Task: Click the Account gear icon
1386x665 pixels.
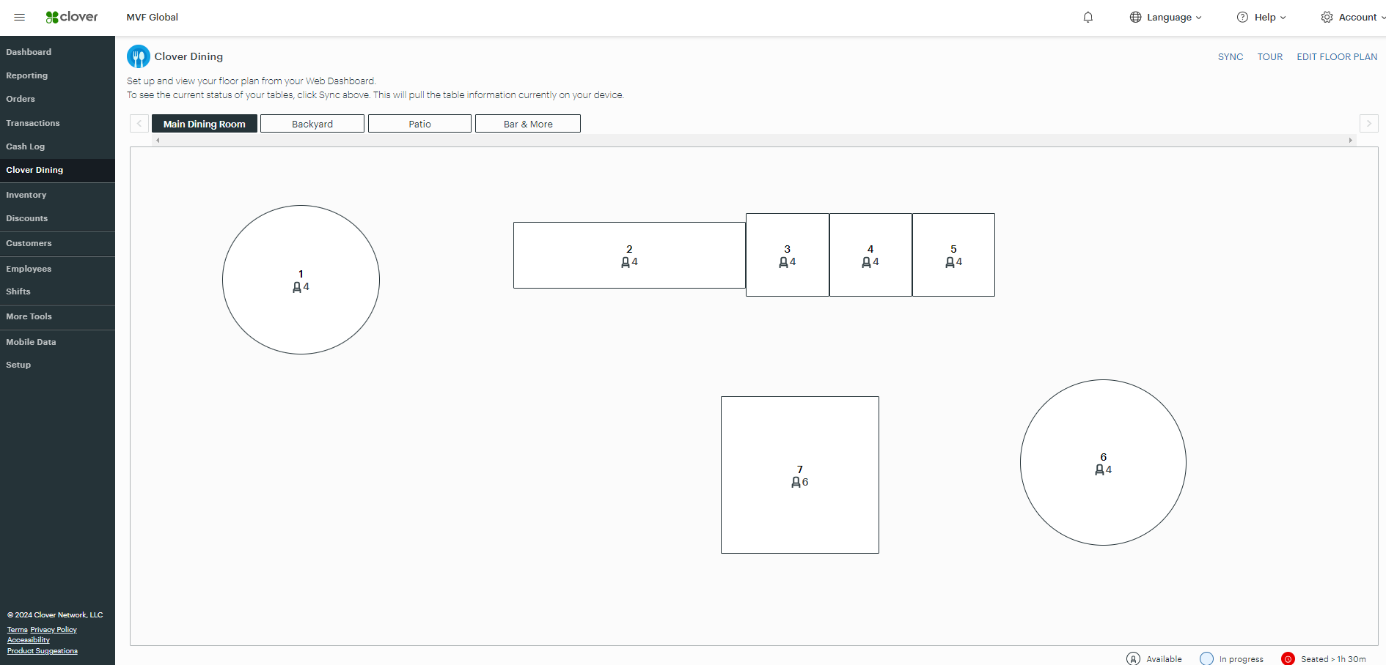Action: coord(1327,17)
